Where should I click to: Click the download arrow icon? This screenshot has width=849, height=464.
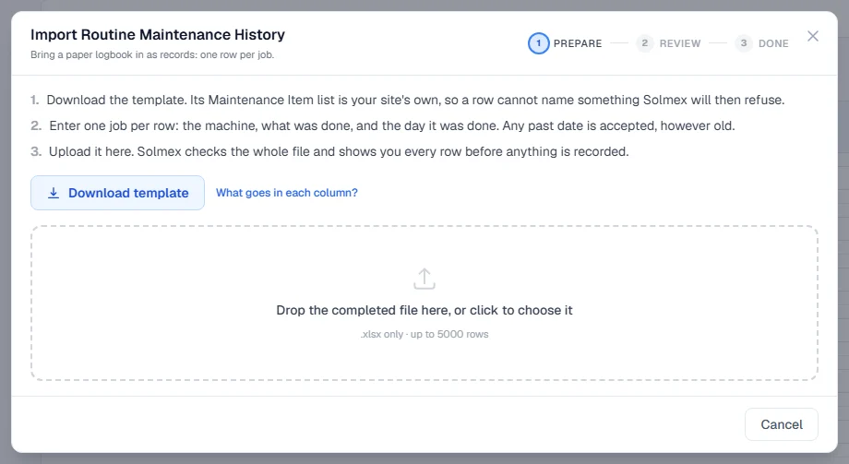point(54,193)
